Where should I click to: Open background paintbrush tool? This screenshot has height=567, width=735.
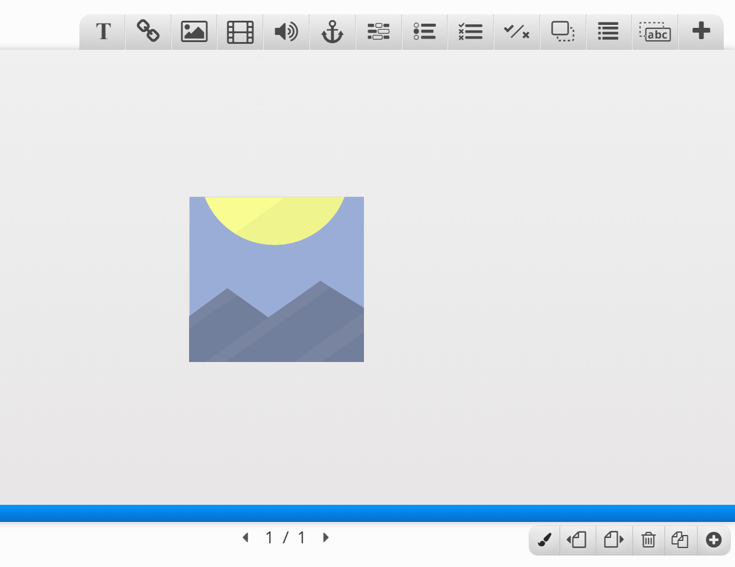point(544,540)
